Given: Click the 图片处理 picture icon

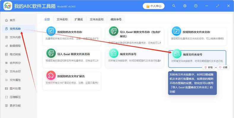Looking at the screenshot, I should click(7, 88).
